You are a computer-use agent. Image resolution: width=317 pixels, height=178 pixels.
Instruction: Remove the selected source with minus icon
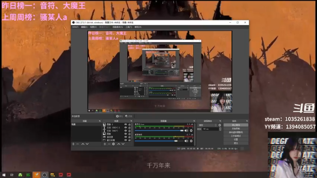tap(109, 144)
